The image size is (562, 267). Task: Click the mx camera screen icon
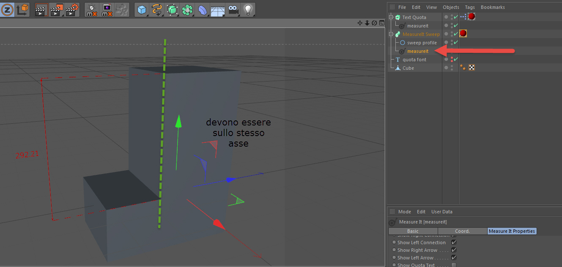pyautogui.click(x=107, y=9)
